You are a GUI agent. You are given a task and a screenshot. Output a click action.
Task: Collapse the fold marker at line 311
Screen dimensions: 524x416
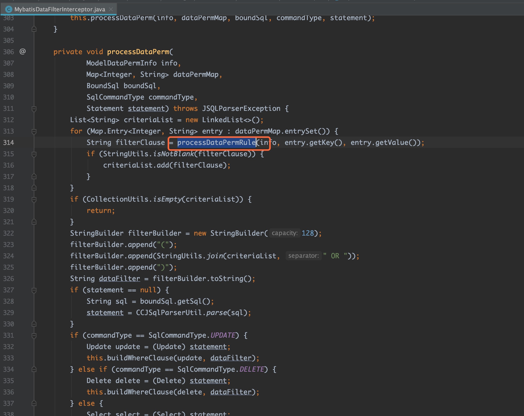tap(34, 109)
